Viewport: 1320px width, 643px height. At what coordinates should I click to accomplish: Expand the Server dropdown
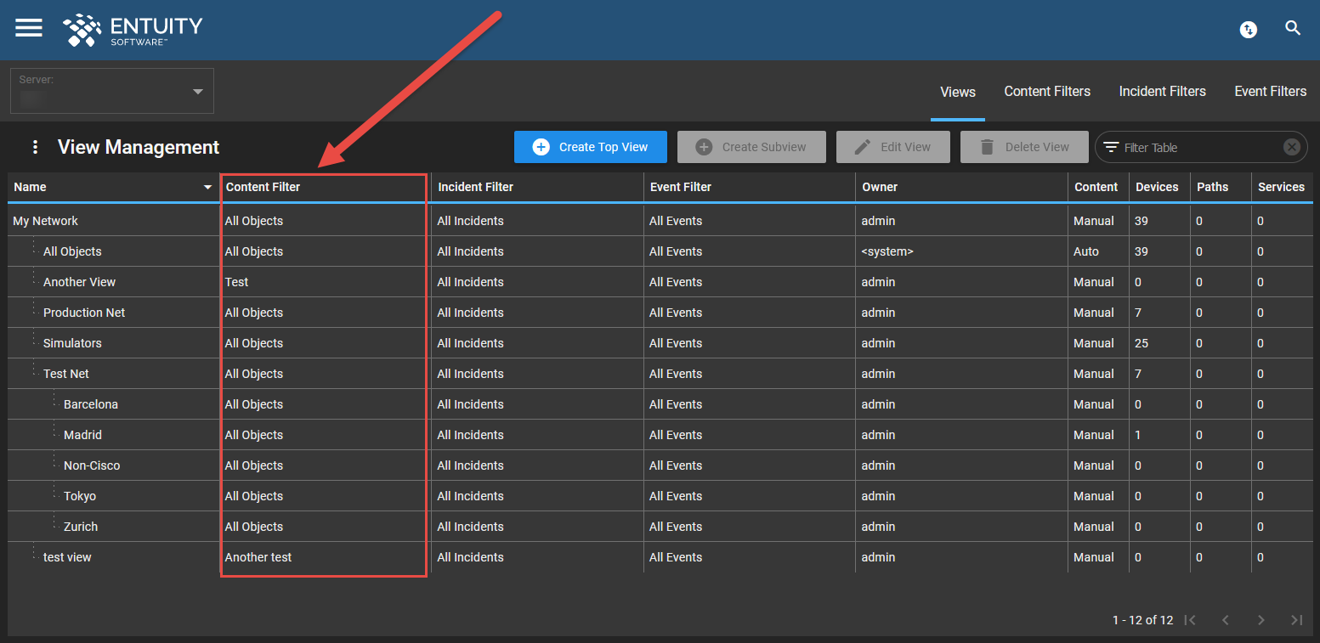(197, 92)
